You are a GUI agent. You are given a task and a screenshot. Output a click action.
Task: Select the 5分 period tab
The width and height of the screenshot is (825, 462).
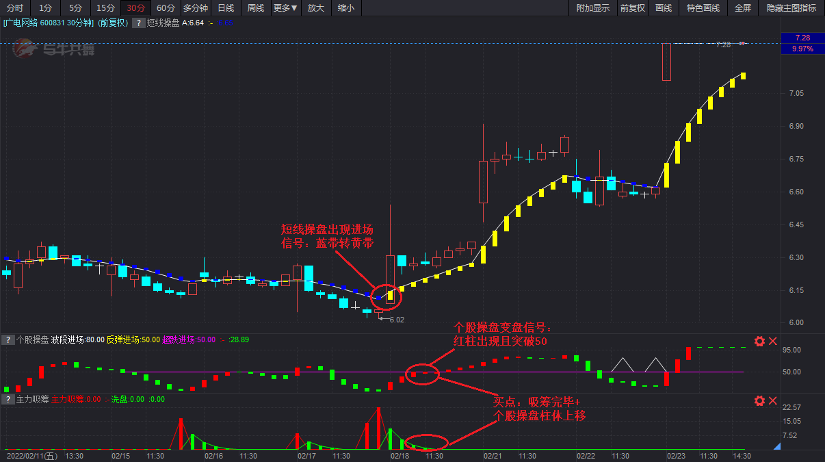pyautogui.click(x=75, y=8)
